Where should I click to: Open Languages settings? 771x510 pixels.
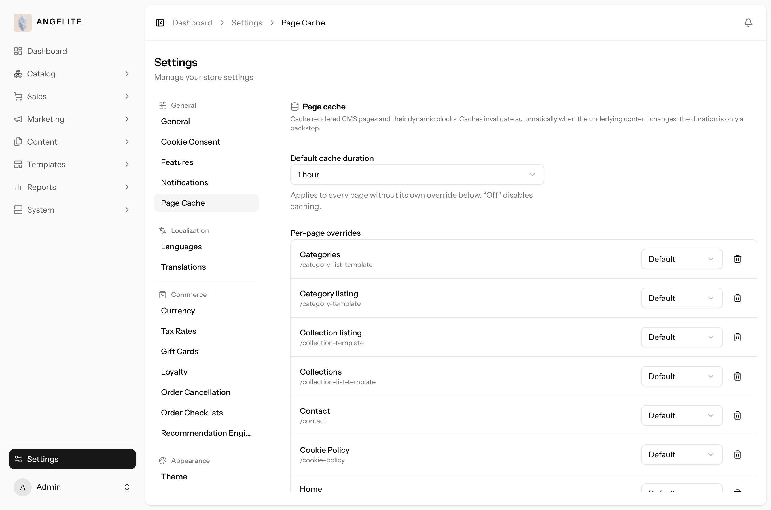(x=206, y=246)
